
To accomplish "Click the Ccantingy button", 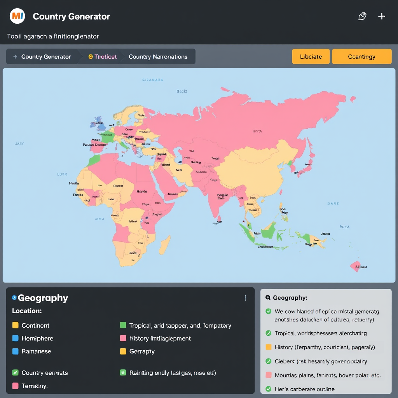I will click(x=361, y=56).
